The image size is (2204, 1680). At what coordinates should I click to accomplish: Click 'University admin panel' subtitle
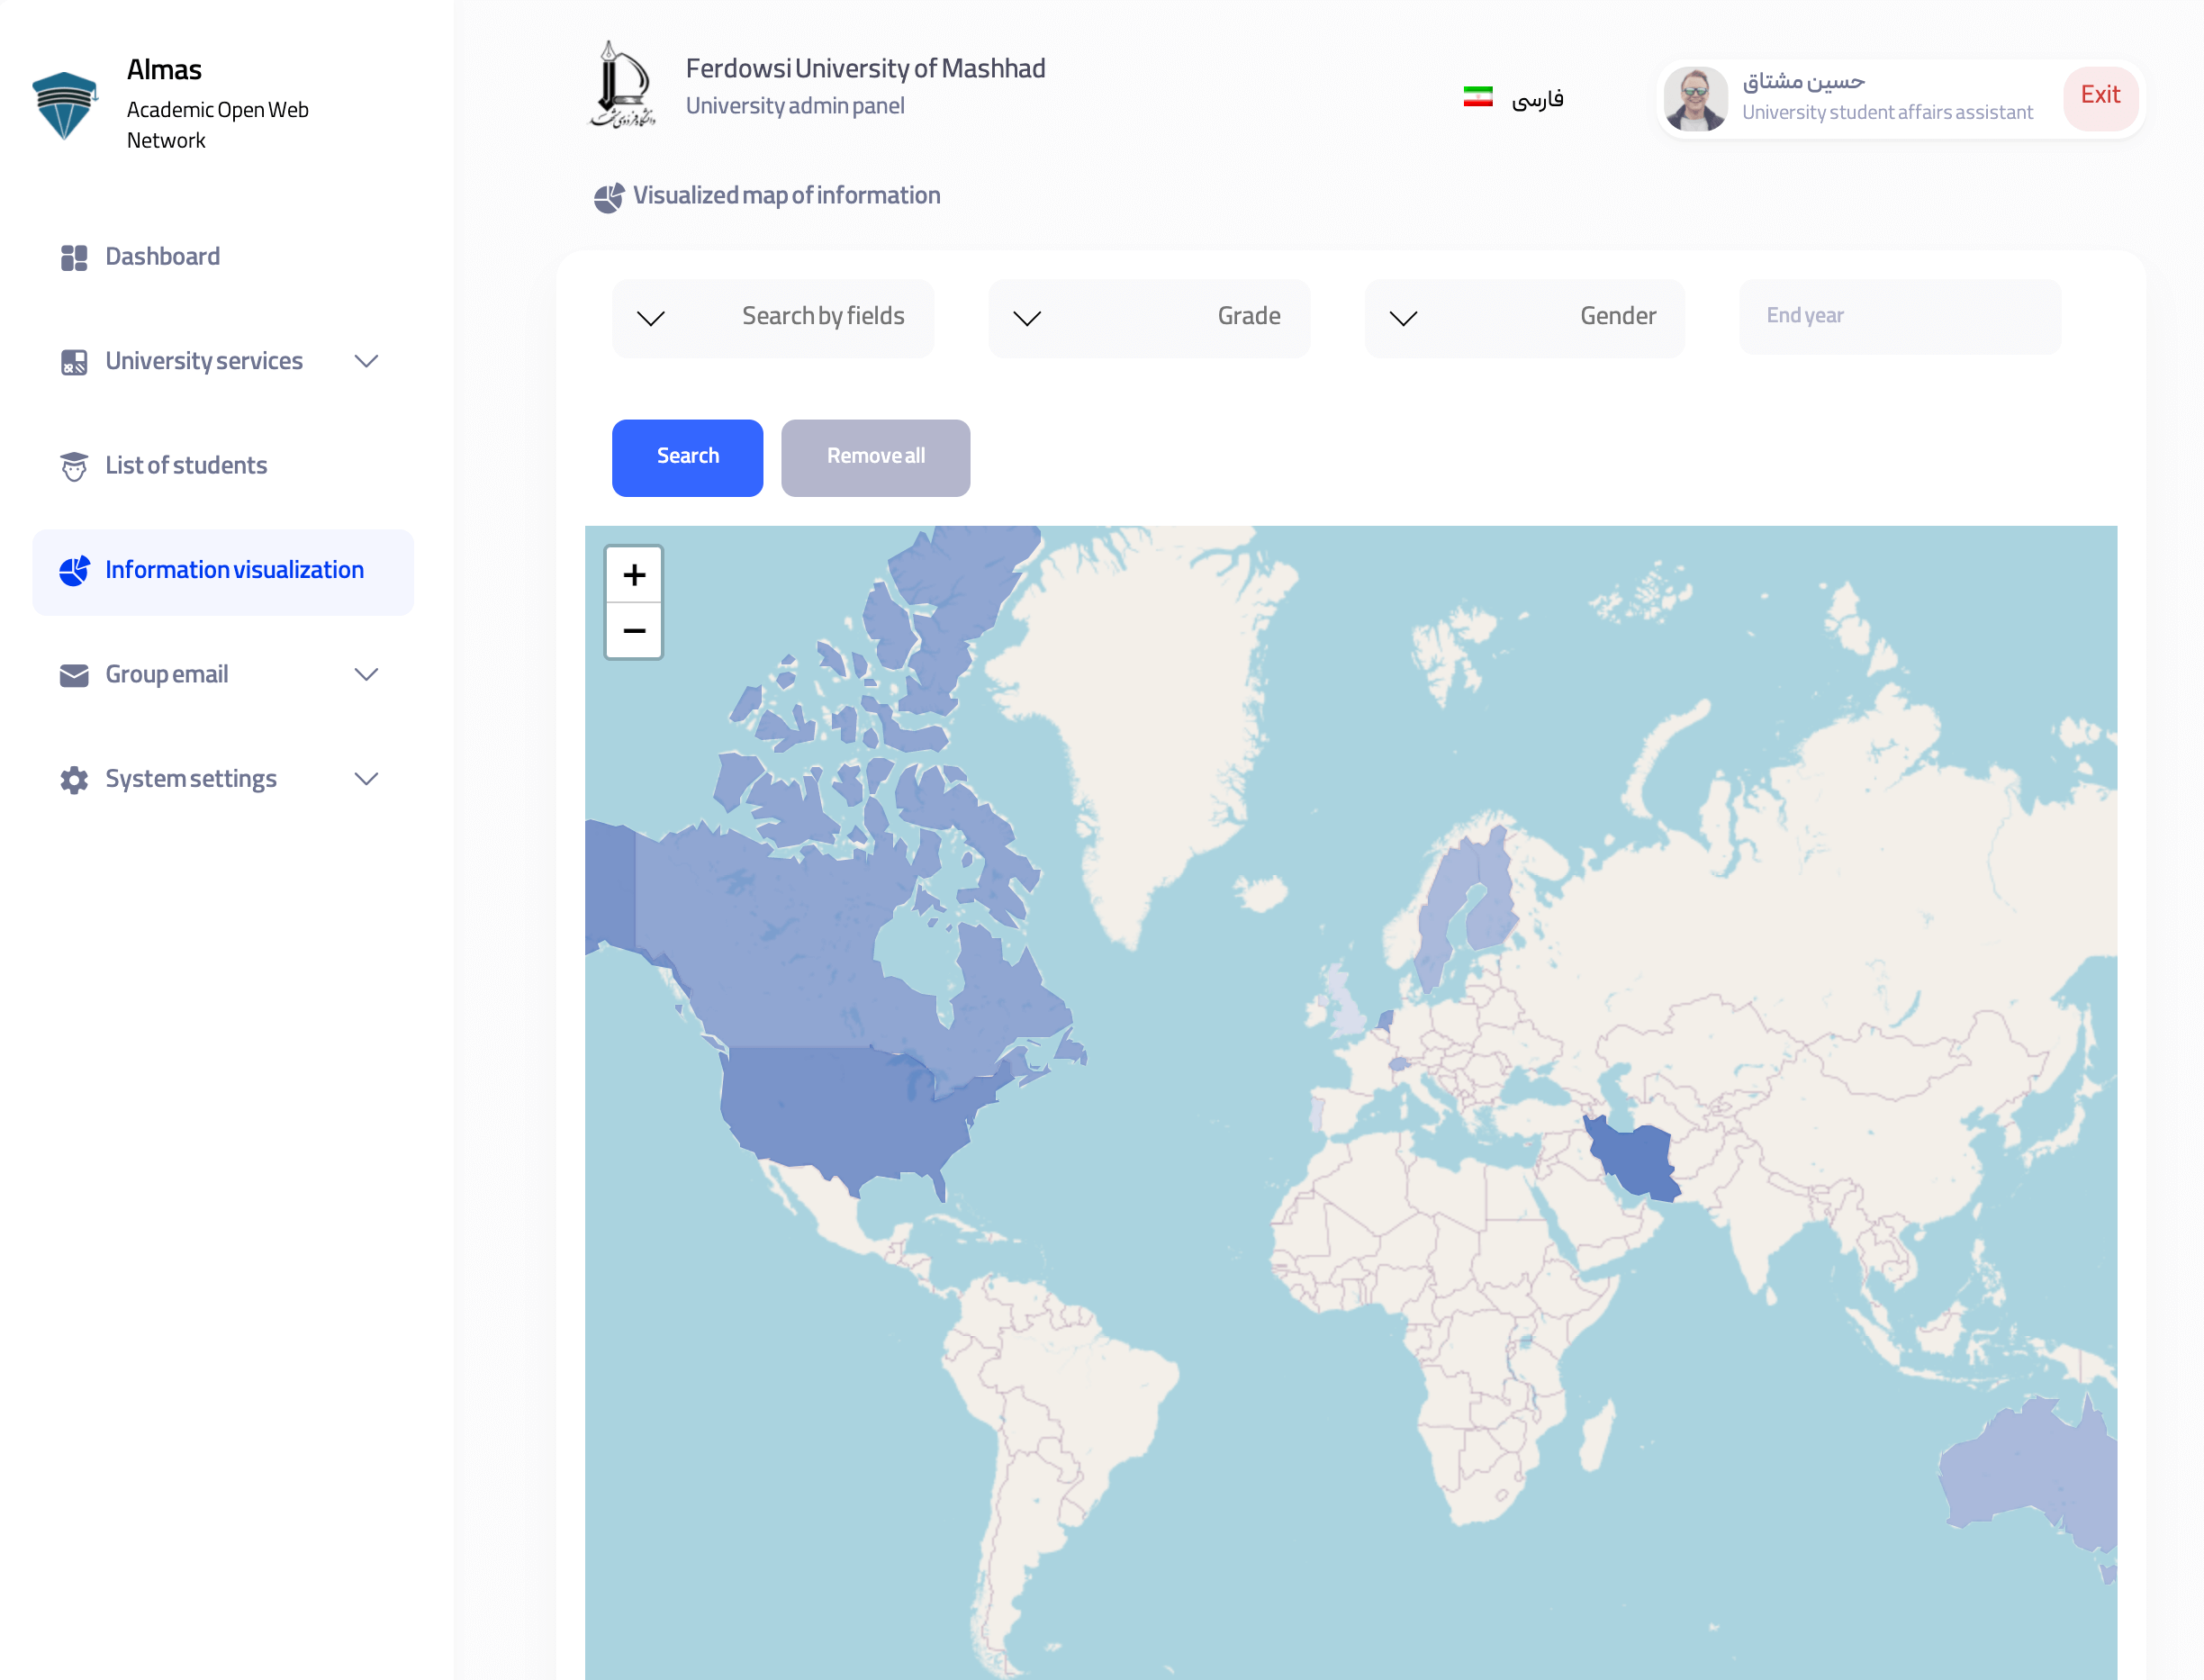(795, 106)
